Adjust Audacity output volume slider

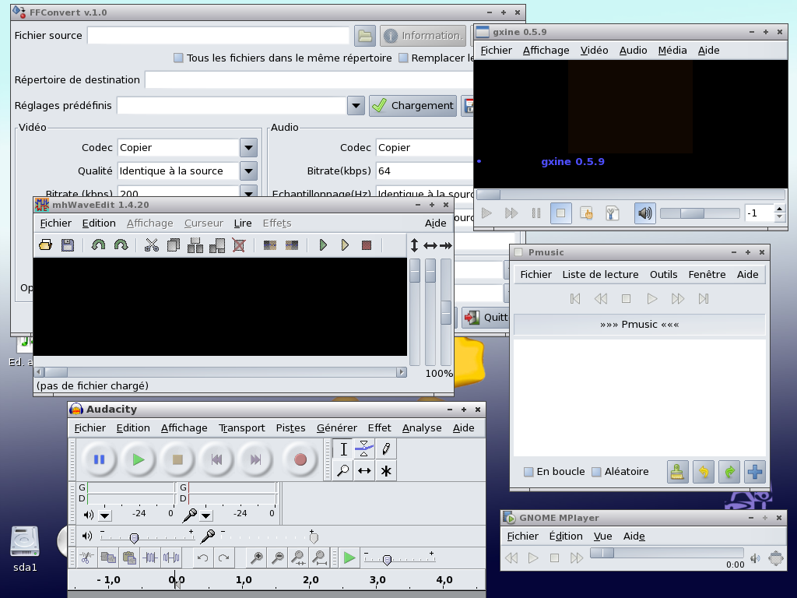(x=146, y=536)
